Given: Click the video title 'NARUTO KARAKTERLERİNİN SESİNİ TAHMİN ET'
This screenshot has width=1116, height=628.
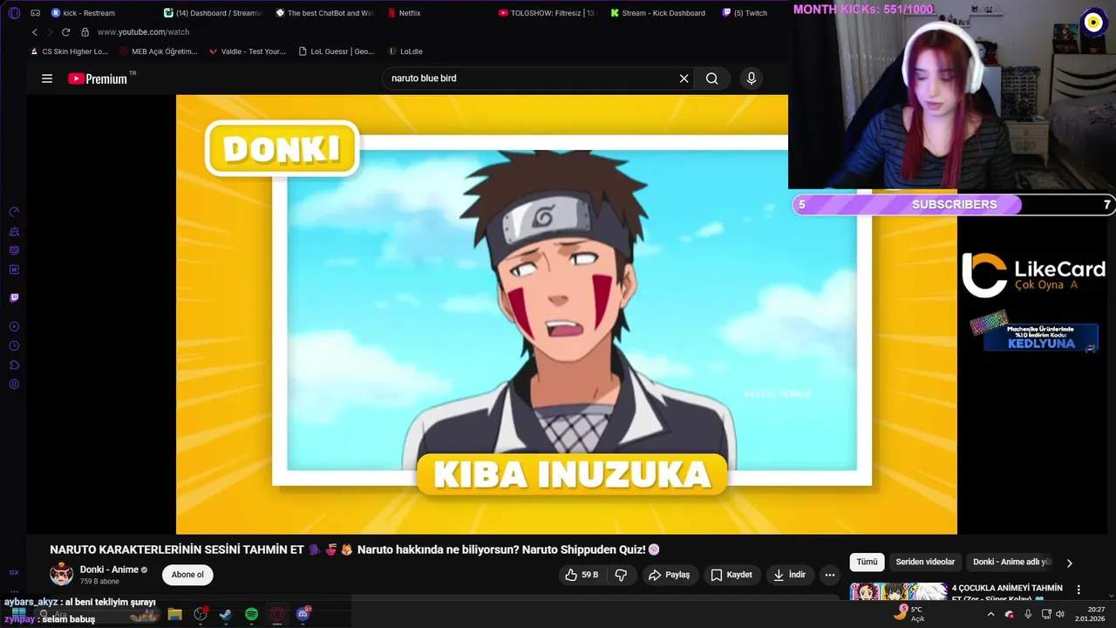Looking at the screenshot, I should coord(176,549).
